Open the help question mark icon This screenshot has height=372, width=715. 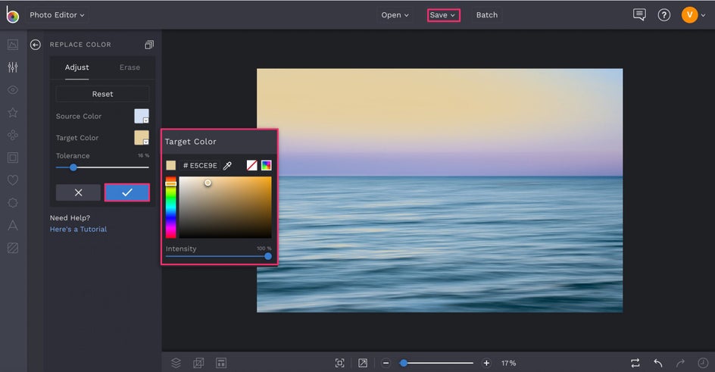pyautogui.click(x=663, y=15)
